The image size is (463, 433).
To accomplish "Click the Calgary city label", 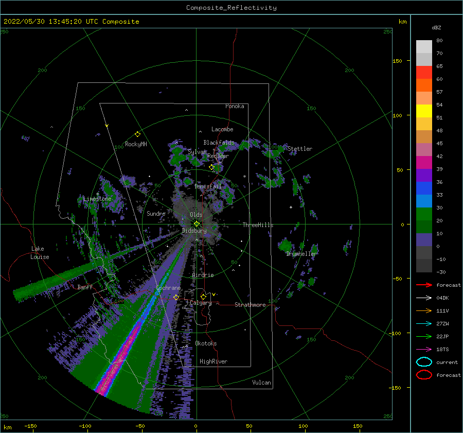I will coord(201,303).
